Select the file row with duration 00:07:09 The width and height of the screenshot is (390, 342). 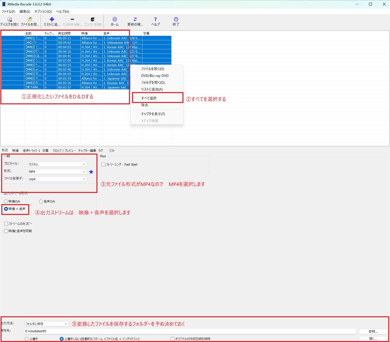point(86,61)
